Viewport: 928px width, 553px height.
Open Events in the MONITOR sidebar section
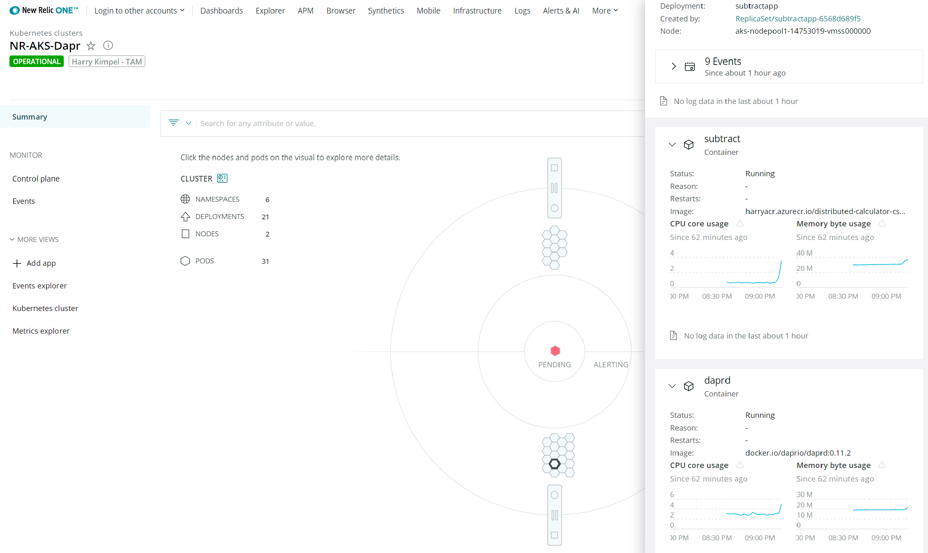tap(23, 201)
